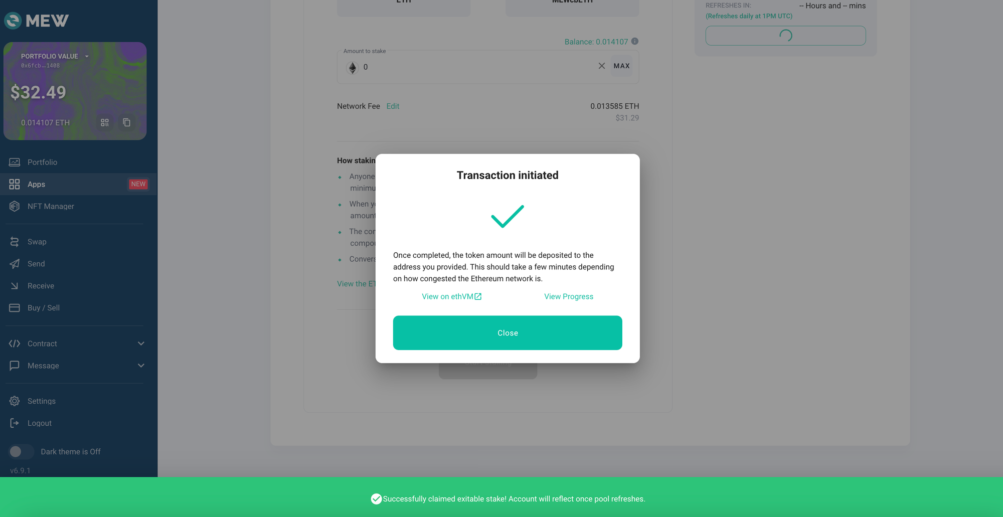1003x517 pixels.
Task: Click the balance info icon
Action: 635,41
